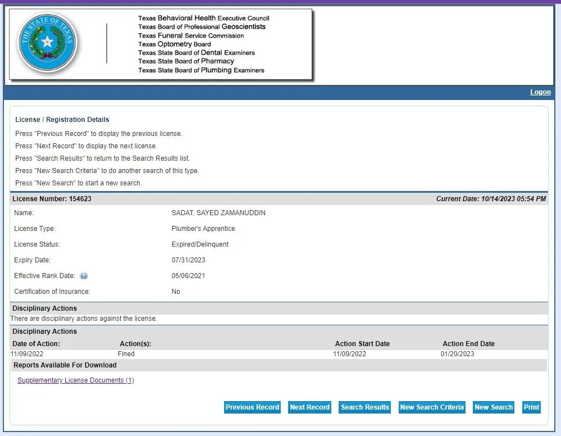Click the Texas Optometry Board banner entry
561x436 pixels.
pos(175,44)
